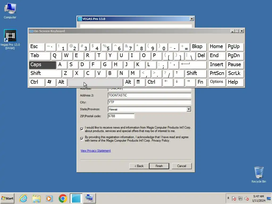Click the network tray icon
Image resolution: width=272 pixels, height=204 pixels.
point(240,198)
